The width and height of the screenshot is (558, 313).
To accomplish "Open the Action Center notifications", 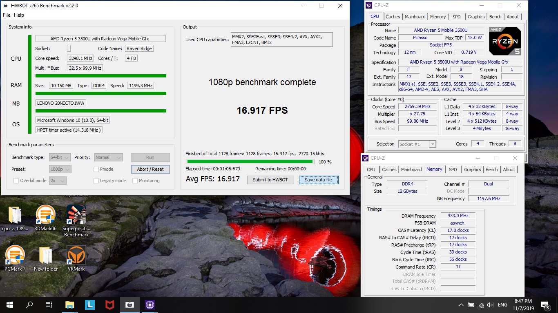I will click(x=545, y=304).
